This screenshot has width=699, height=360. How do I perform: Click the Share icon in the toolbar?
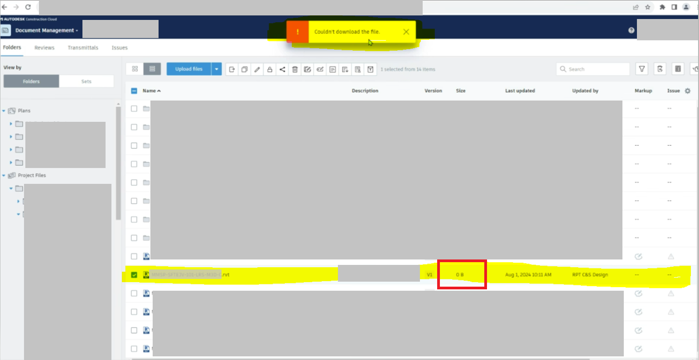pos(282,69)
